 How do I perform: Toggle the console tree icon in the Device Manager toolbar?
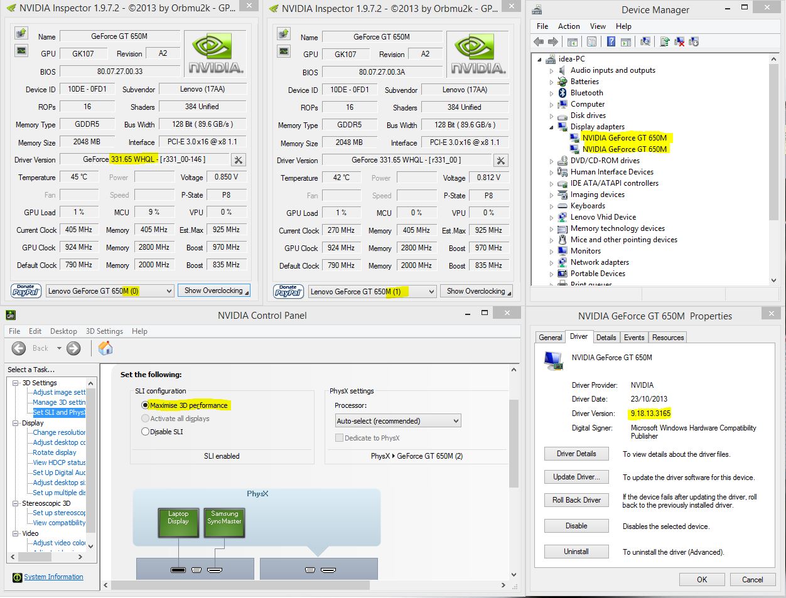(x=573, y=41)
